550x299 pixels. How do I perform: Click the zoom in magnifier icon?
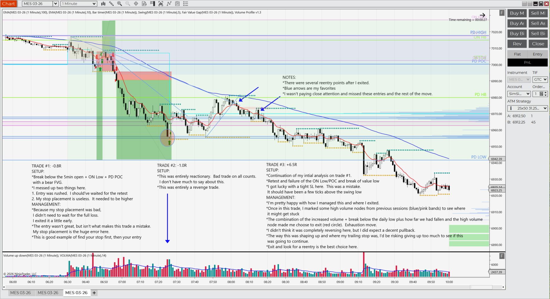(120, 4)
